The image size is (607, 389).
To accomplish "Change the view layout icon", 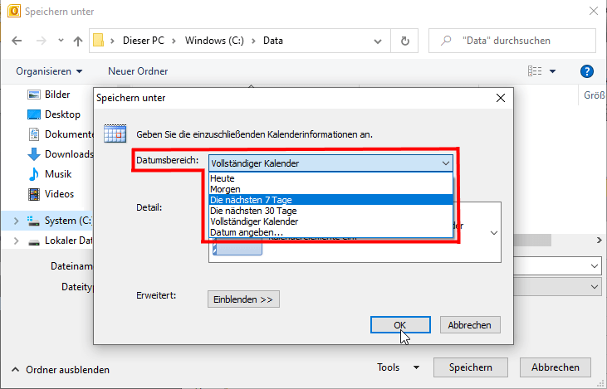I will tap(536, 71).
